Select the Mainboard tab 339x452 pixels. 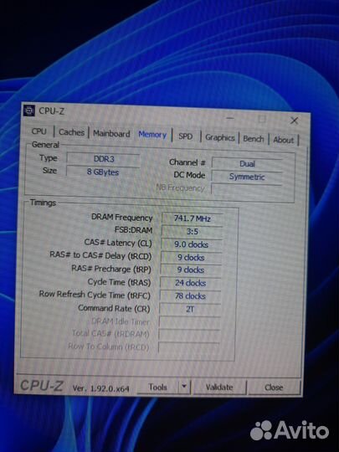pyautogui.click(x=111, y=134)
